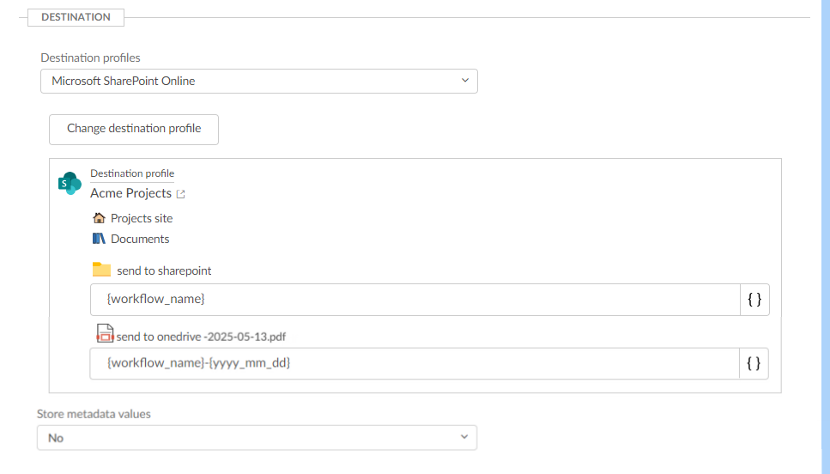Expand the Store metadata values dropdown
The image size is (830, 474).
(257, 438)
